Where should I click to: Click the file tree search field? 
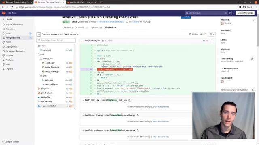[56, 40]
